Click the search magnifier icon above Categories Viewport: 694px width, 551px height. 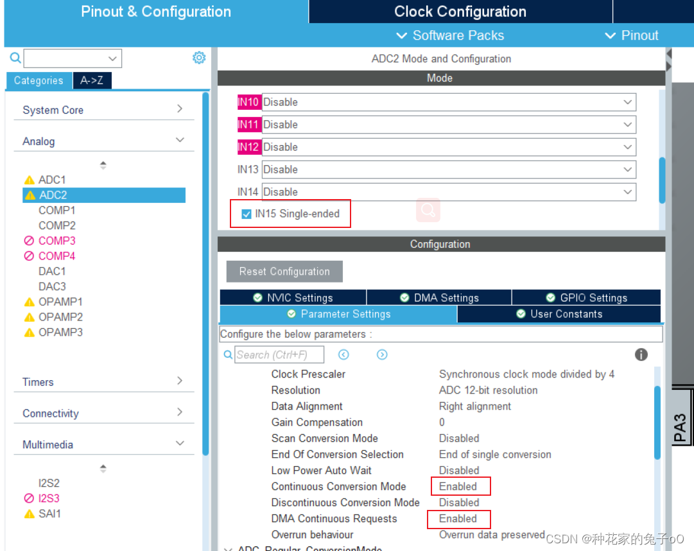tap(15, 58)
